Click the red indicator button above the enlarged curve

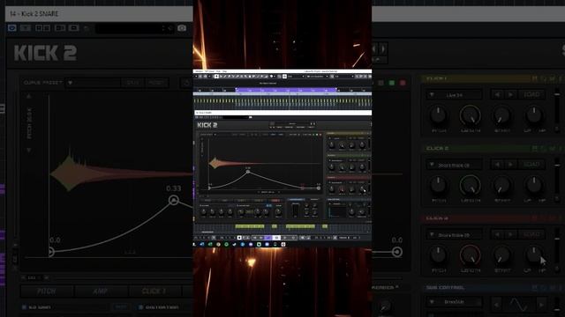coord(403,83)
